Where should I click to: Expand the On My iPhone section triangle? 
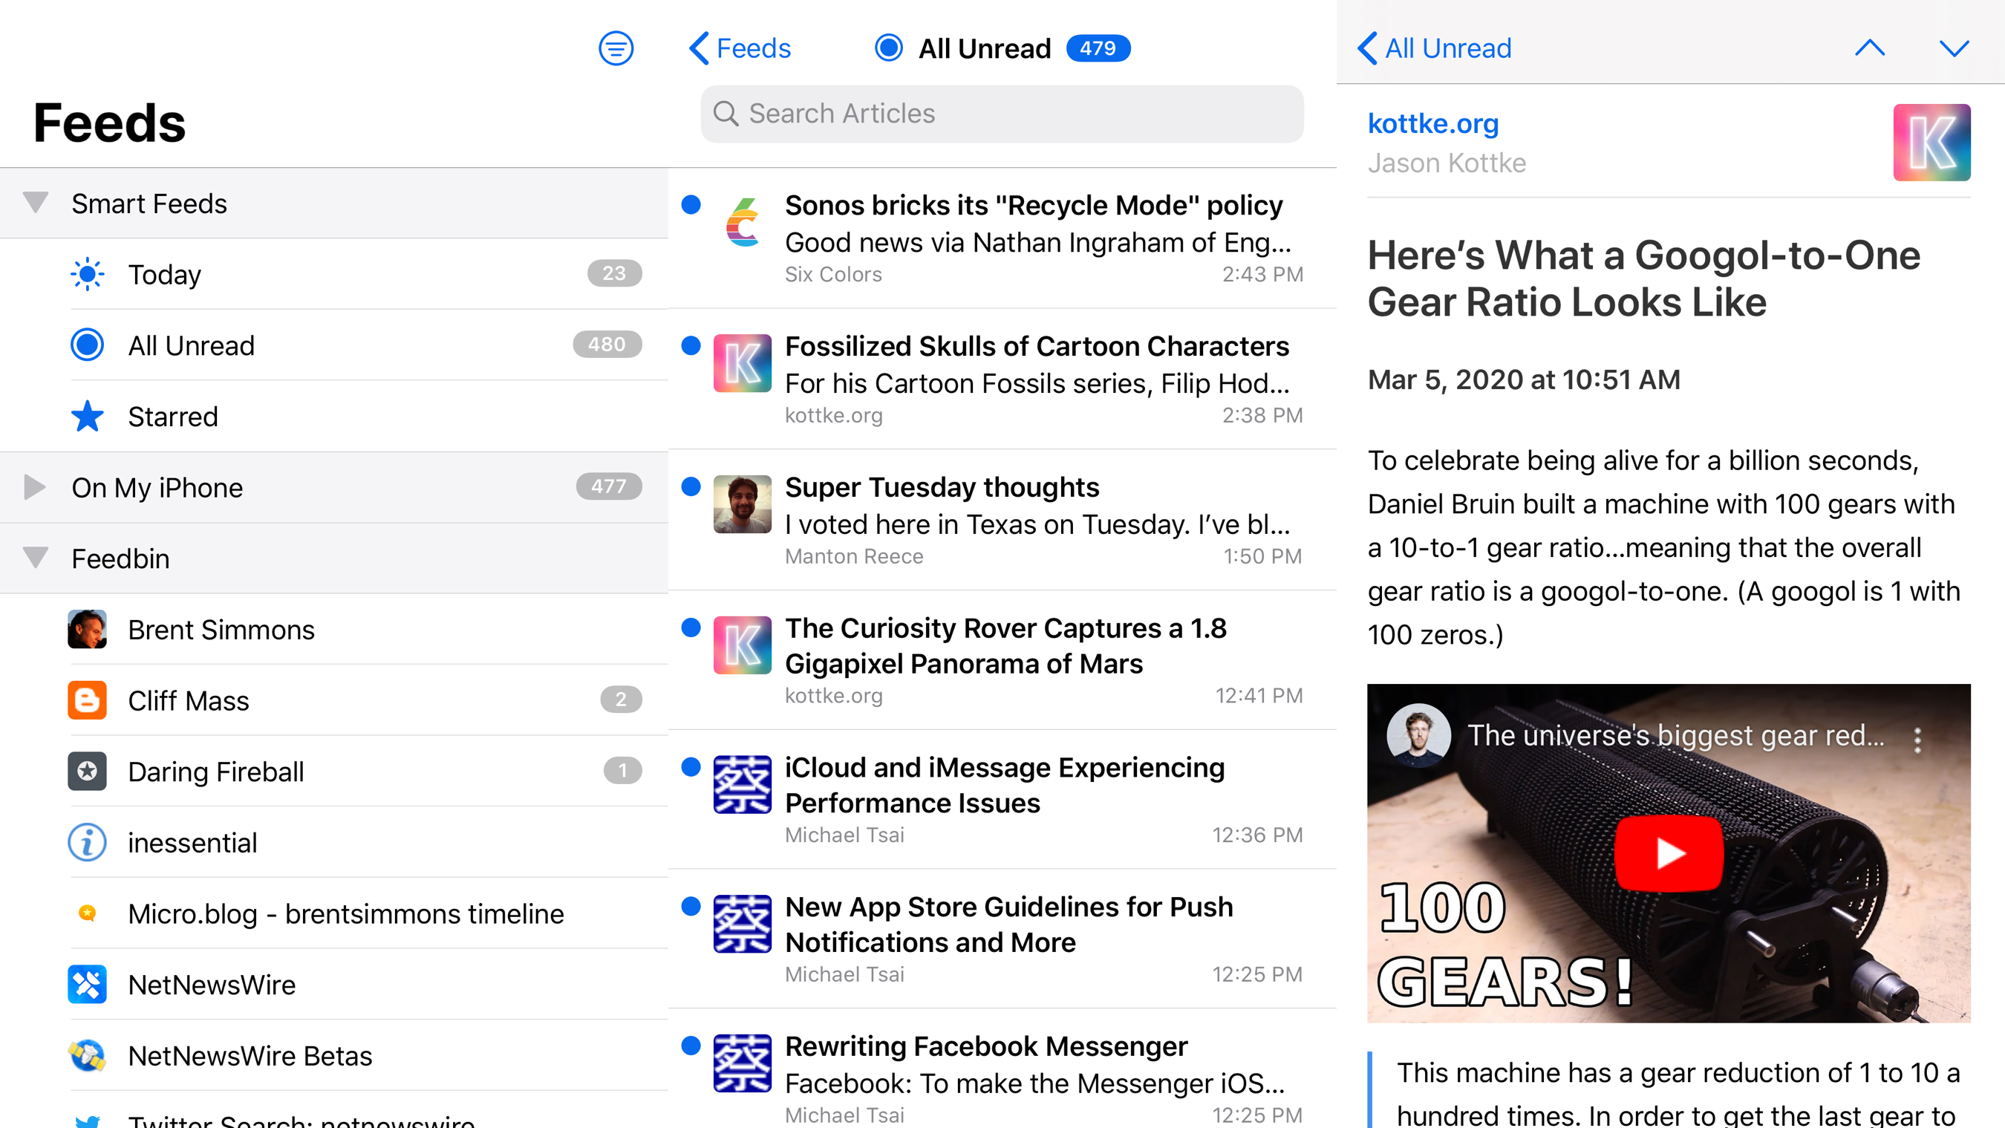point(34,486)
